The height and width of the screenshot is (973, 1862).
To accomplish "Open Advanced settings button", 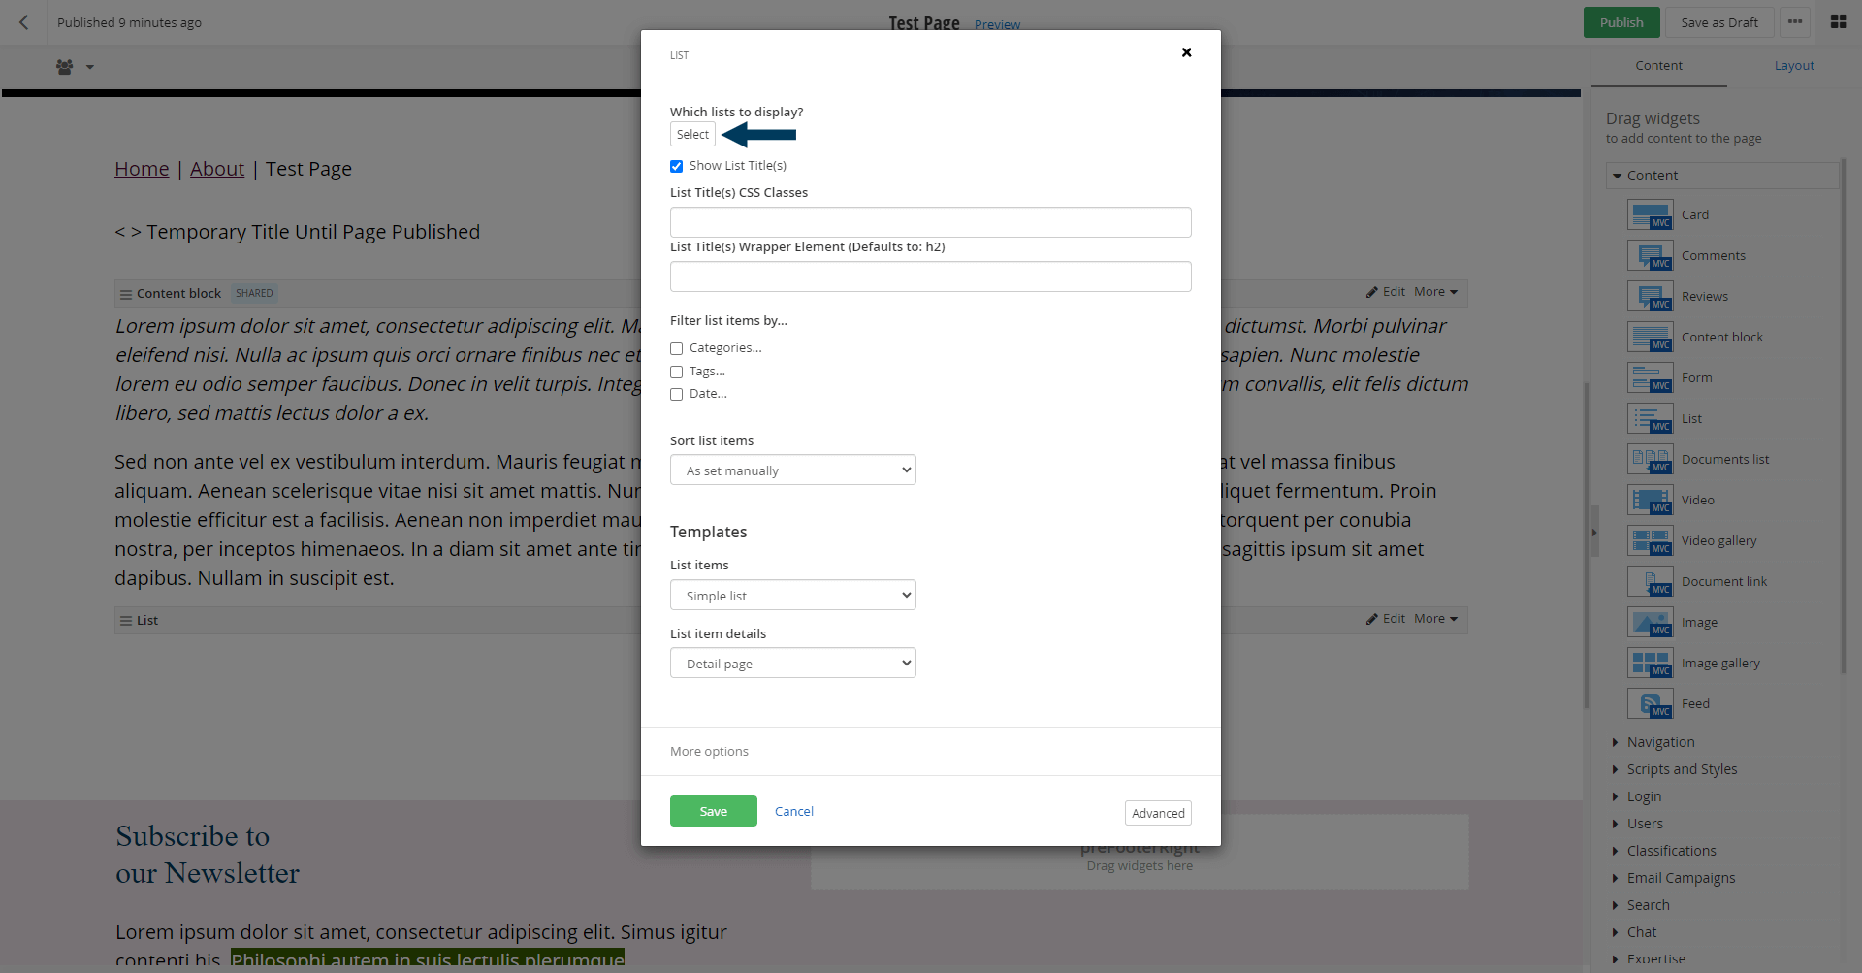I will coord(1158,814).
